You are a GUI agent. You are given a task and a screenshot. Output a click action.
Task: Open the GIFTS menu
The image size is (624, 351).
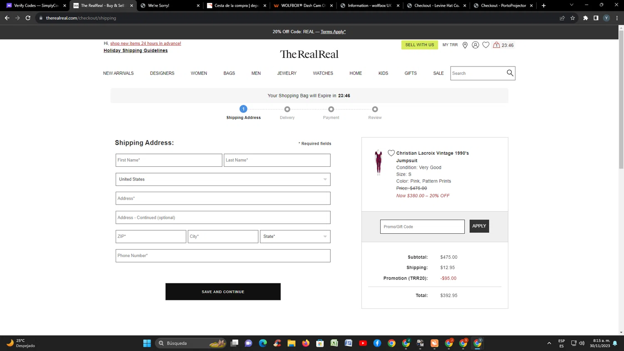pos(411,73)
